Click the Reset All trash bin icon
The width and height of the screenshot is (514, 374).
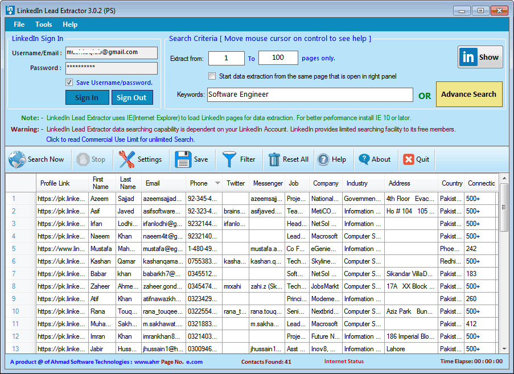coord(274,159)
